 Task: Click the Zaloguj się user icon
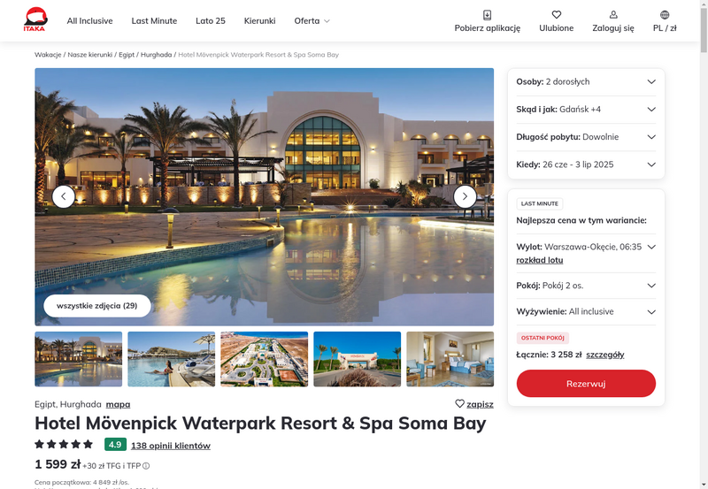point(612,15)
